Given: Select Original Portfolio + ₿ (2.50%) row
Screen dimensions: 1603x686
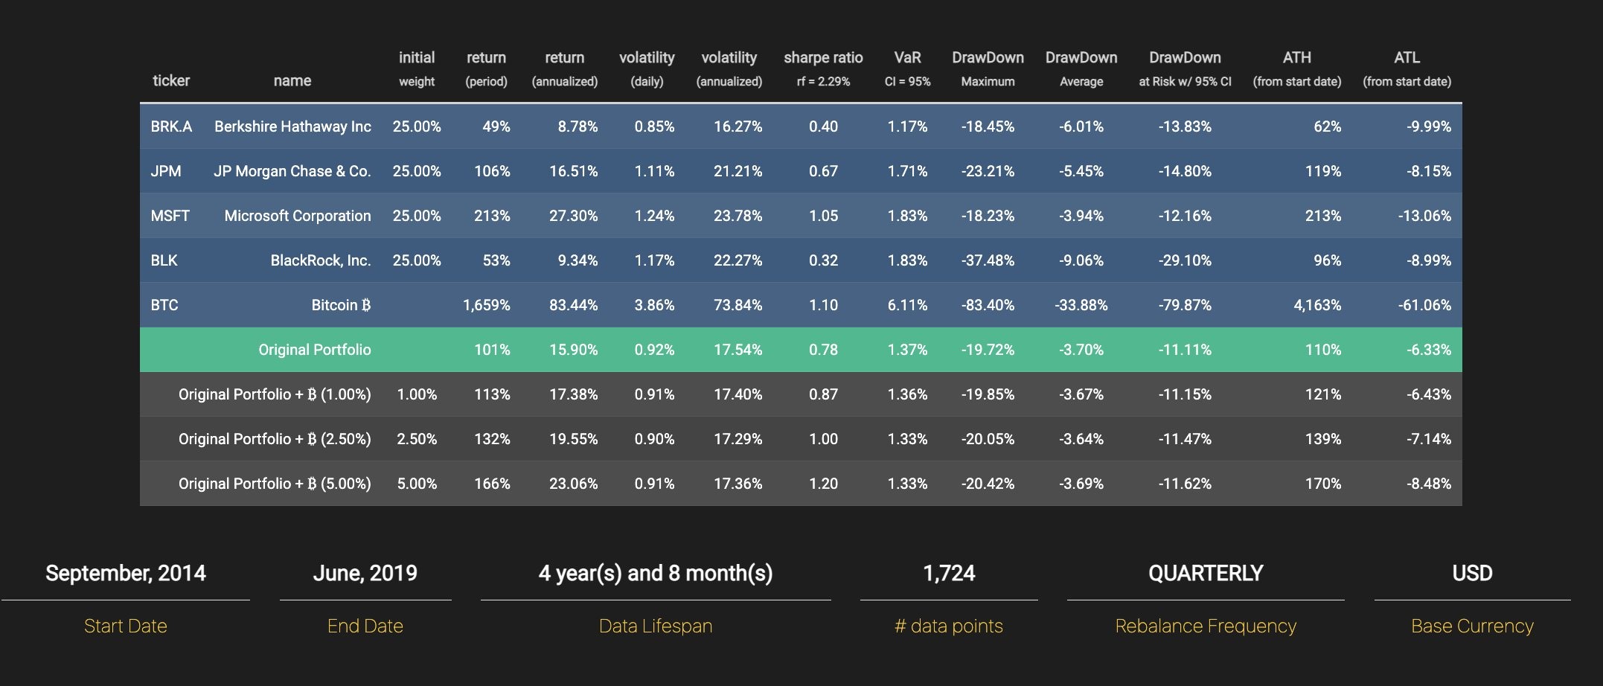Looking at the screenshot, I should coord(801,439).
